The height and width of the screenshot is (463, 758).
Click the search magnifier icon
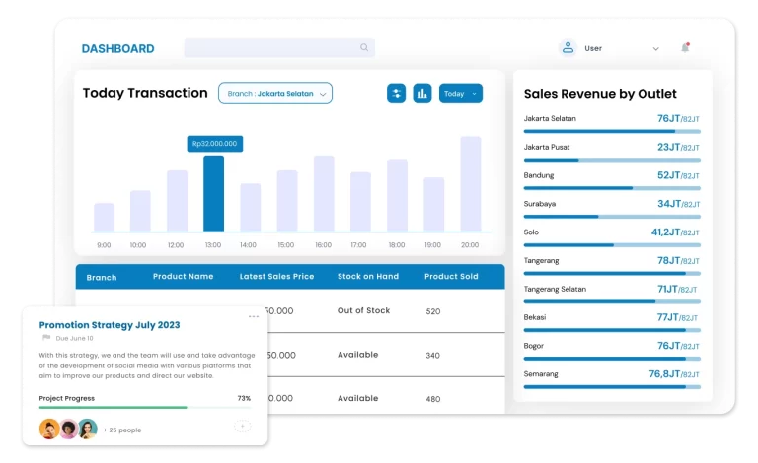[x=364, y=47]
